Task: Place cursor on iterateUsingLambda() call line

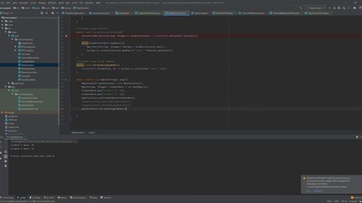Action: (x=104, y=109)
